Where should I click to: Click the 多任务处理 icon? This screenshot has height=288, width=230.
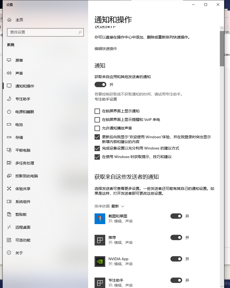click(9, 163)
